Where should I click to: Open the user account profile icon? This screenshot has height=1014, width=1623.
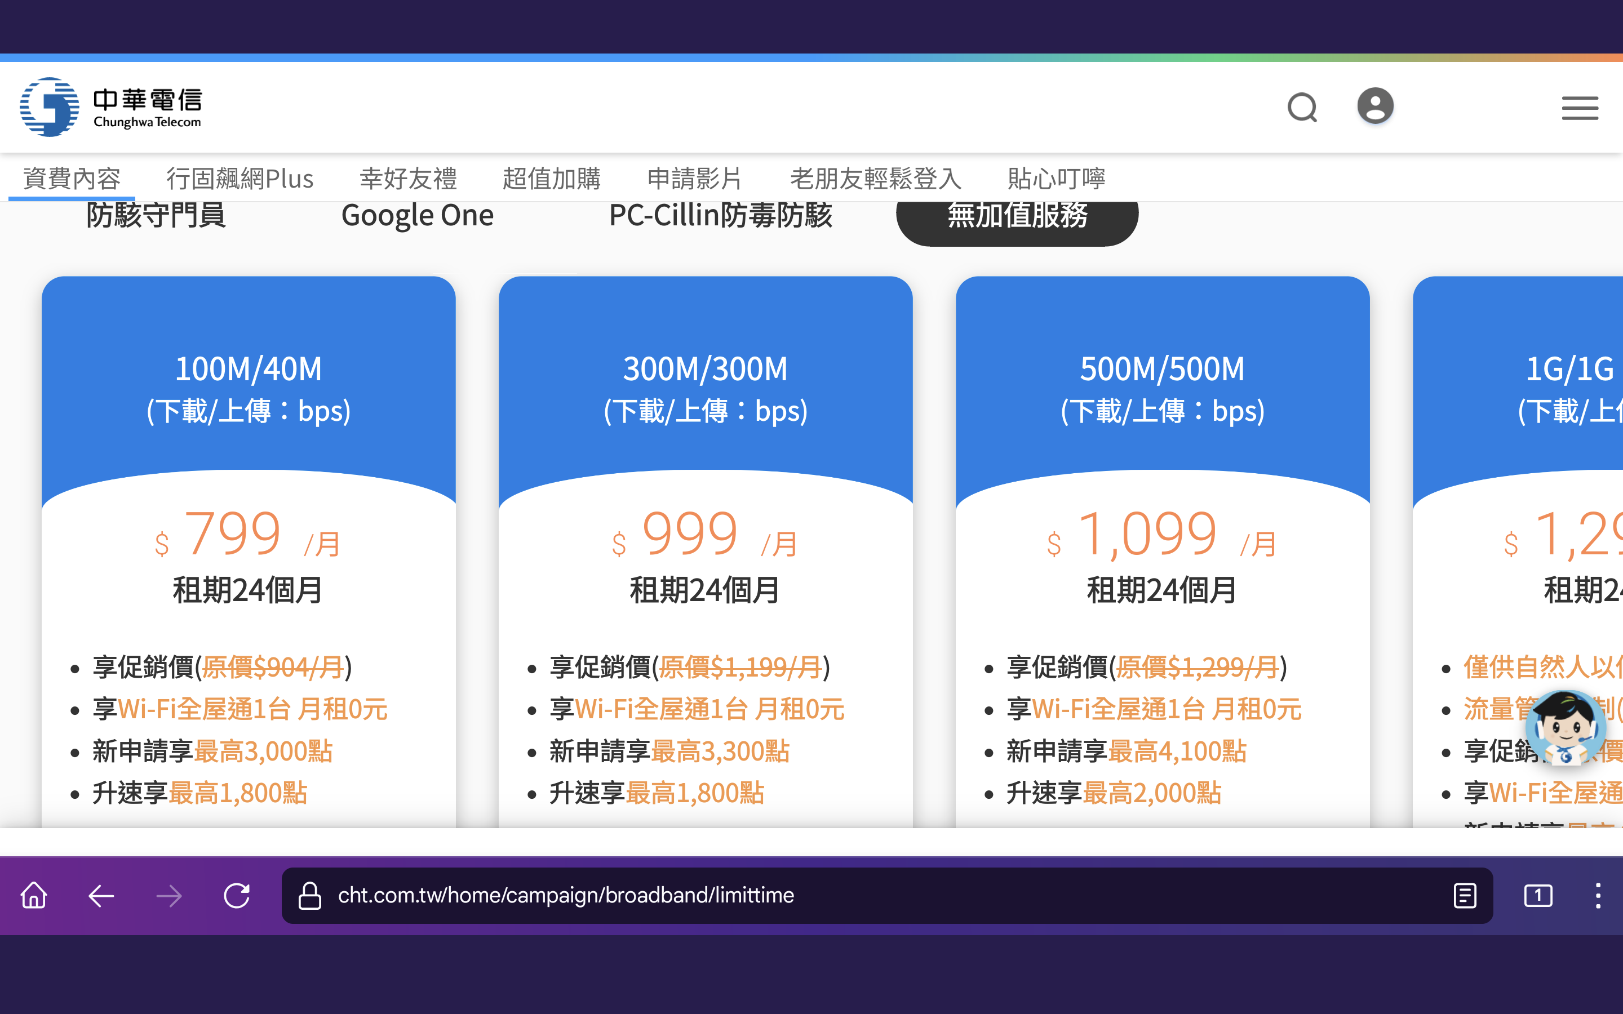pos(1376,106)
